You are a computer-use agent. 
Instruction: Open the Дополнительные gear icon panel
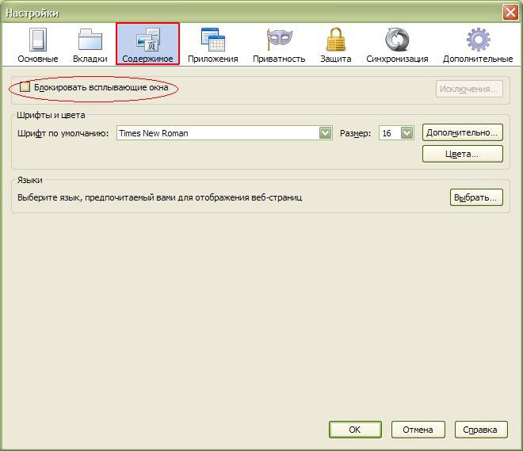coord(478,44)
